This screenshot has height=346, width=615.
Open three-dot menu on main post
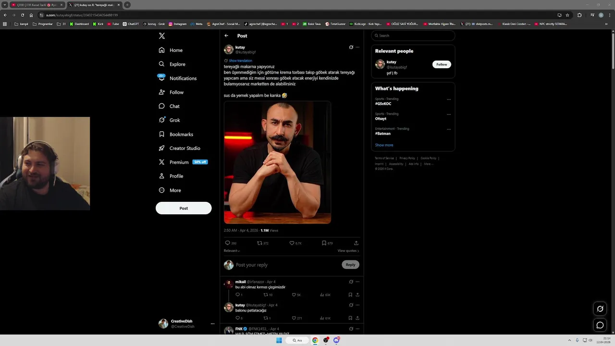point(357,47)
